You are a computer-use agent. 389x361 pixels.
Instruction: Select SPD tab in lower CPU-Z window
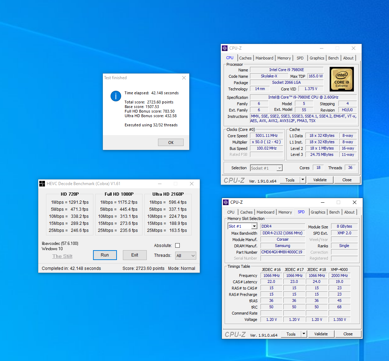pyautogui.click(x=301, y=212)
